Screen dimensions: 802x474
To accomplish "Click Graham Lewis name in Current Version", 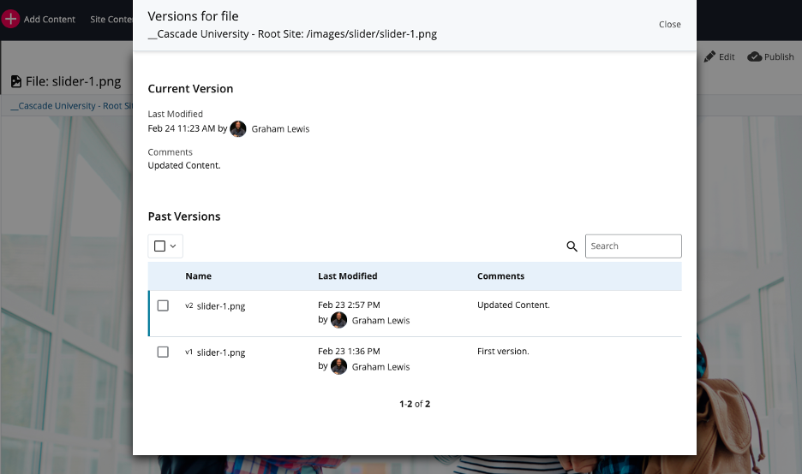I will point(280,128).
